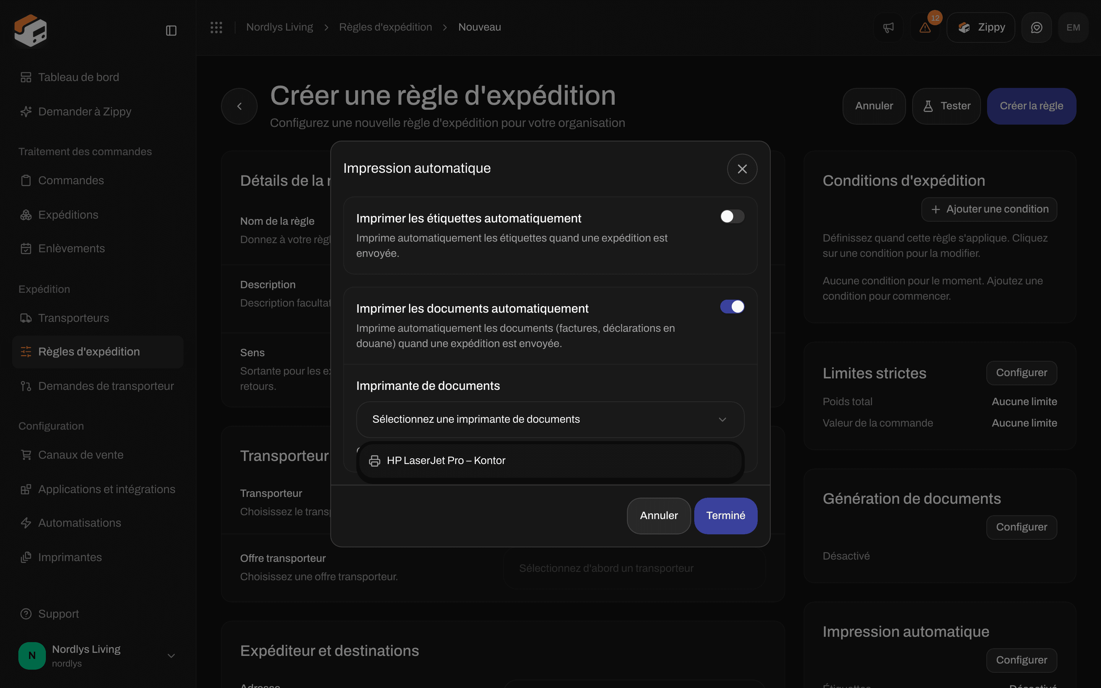Click the Tableau de bord icon
The height and width of the screenshot is (688, 1101).
(x=26, y=77)
